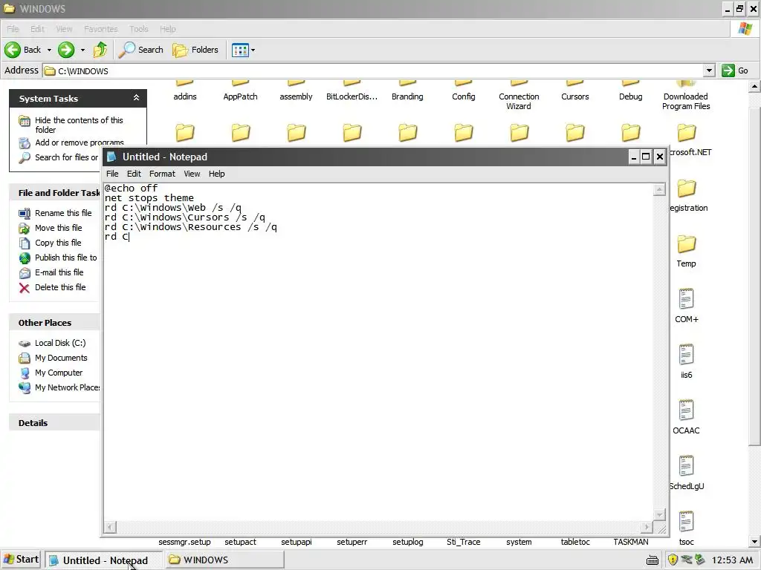Open Notepad File menu

(112, 174)
